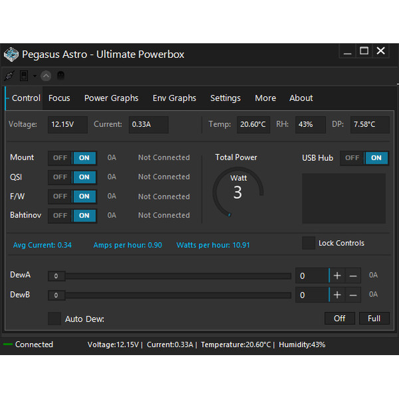Click the DewA slider track
Screen dimensions: 399x399
tap(173, 276)
